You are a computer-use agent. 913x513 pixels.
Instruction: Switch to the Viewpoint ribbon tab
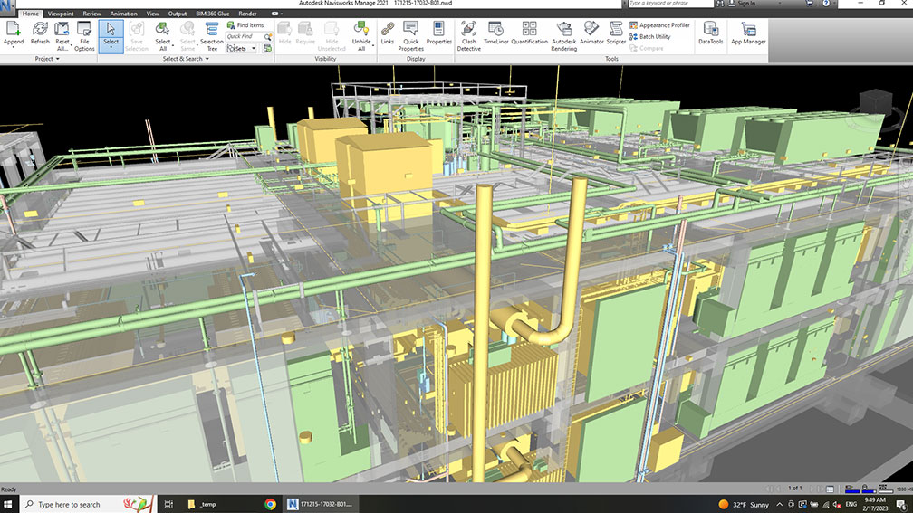click(61, 14)
